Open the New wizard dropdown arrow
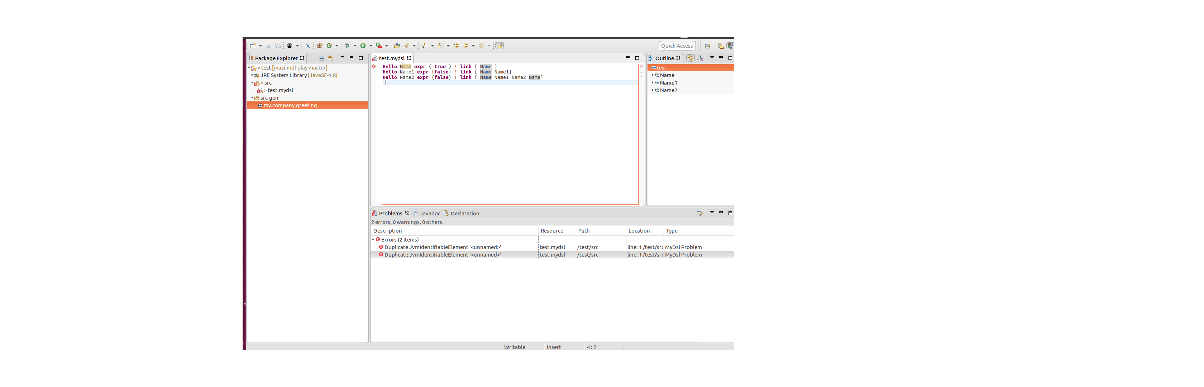Viewport: 1204px width, 387px height. (261, 46)
